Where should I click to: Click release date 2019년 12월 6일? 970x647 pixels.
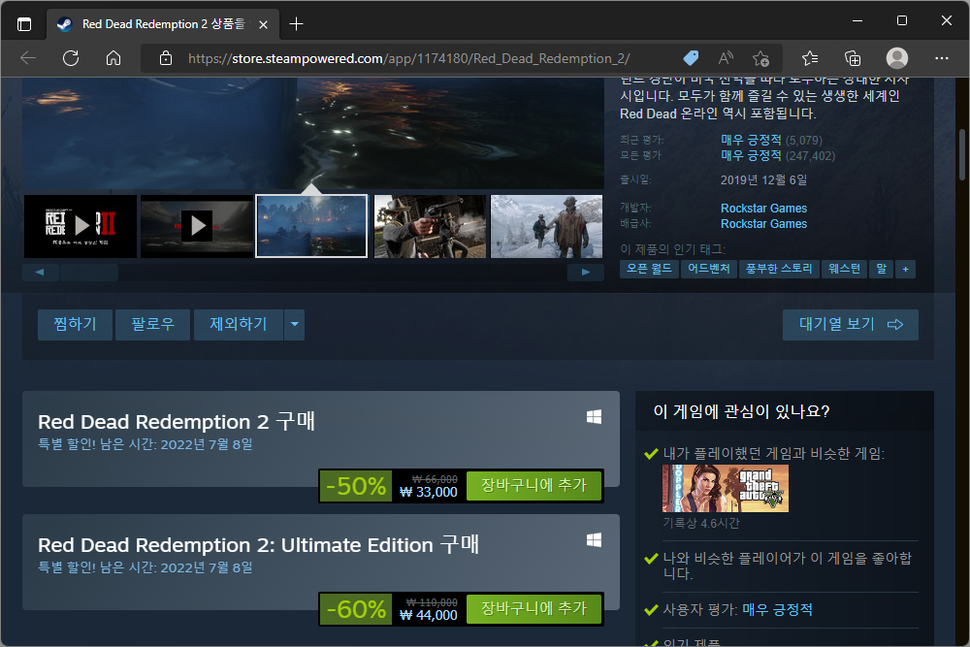click(764, 180)
